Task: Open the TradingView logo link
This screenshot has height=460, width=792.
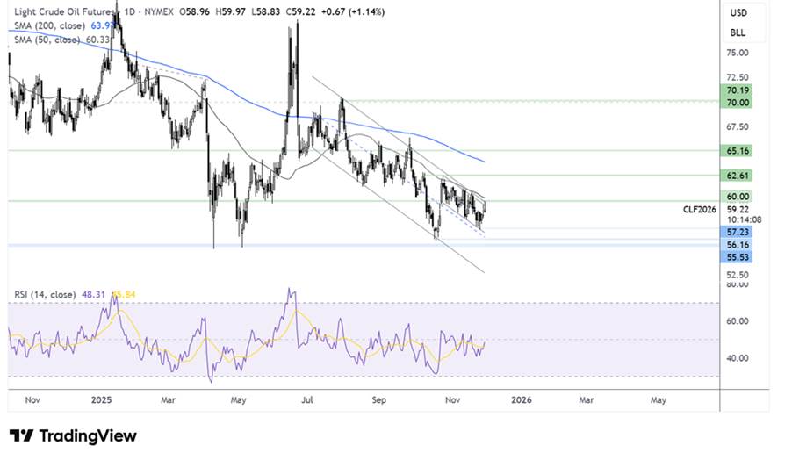Action: [x=73, y=436]
